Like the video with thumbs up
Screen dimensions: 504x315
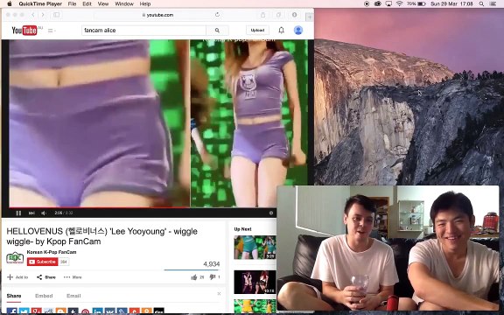click(x=194, y=277)
